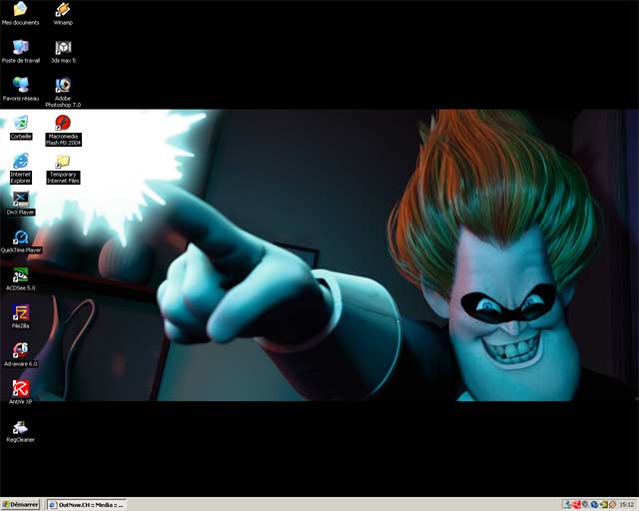The image size is (639, 511).
Task: Select the Internet Explorer desktop icon
Action: [20, 169]
